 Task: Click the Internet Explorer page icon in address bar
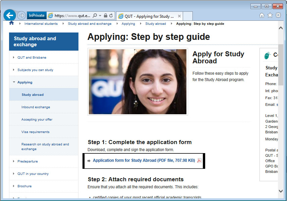50,16
